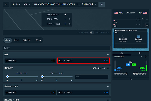
Task: Select イスナー、ジョン first set winner 1.53
Action: click(84, 92)
